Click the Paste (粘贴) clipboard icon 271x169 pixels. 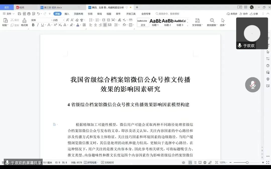pos(5,21)
